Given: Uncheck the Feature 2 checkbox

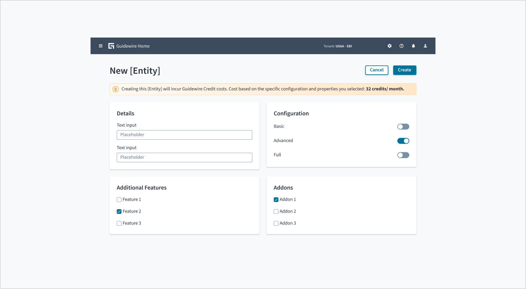Looking at the screenshot, I should 119,211.
